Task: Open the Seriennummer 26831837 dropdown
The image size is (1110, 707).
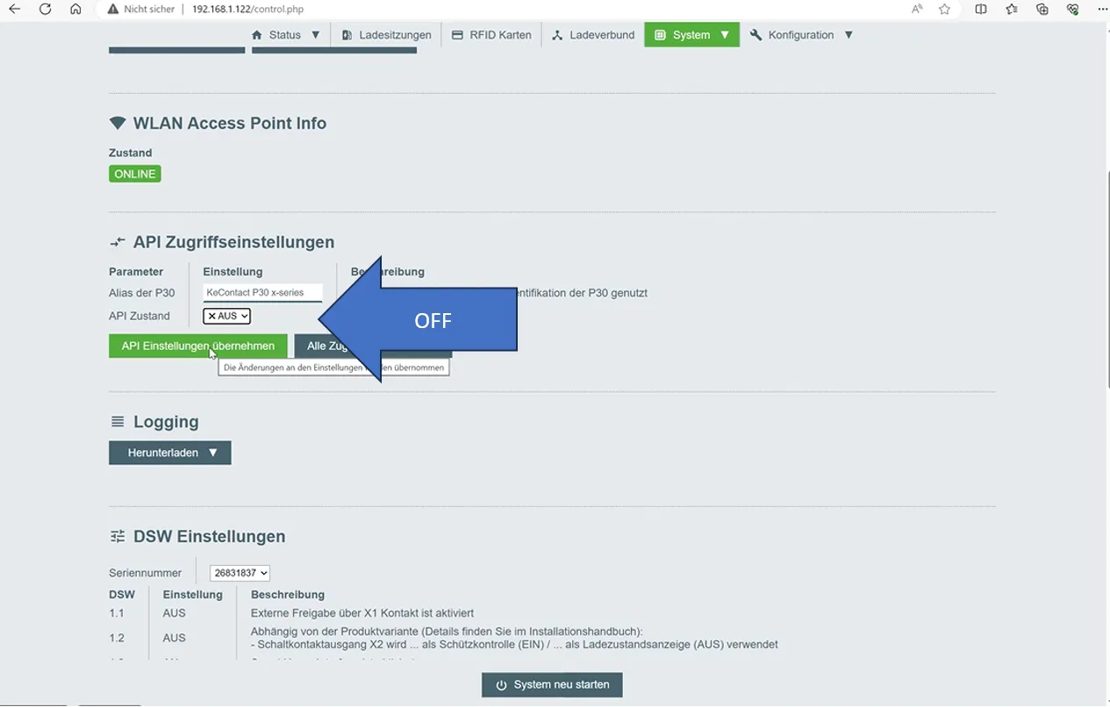Action: pyautogui.click(x=240, y=573)
